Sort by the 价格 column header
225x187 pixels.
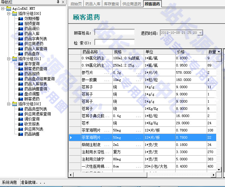click(181, 52)
